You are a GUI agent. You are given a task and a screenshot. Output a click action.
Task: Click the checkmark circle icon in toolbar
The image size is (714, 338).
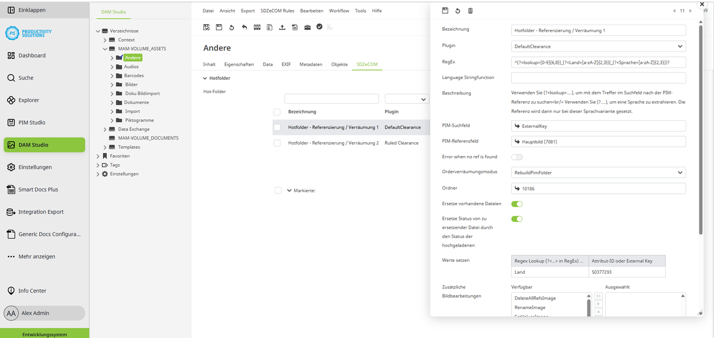pos(320,27)
